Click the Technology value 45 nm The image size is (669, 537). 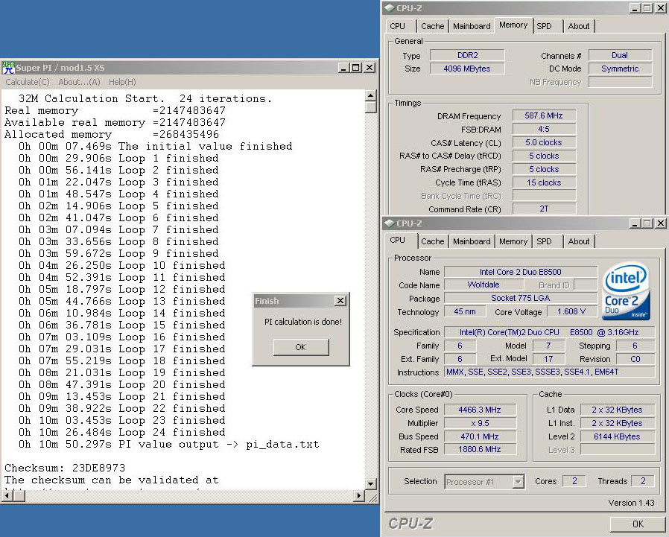pyautogui.click(x=465, y=312)
